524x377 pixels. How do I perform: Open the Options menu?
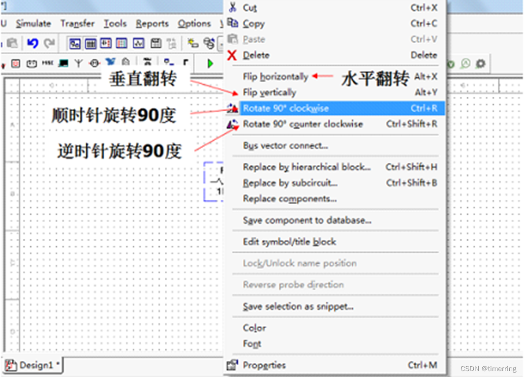pyautogui.click(x=194, y=24)
